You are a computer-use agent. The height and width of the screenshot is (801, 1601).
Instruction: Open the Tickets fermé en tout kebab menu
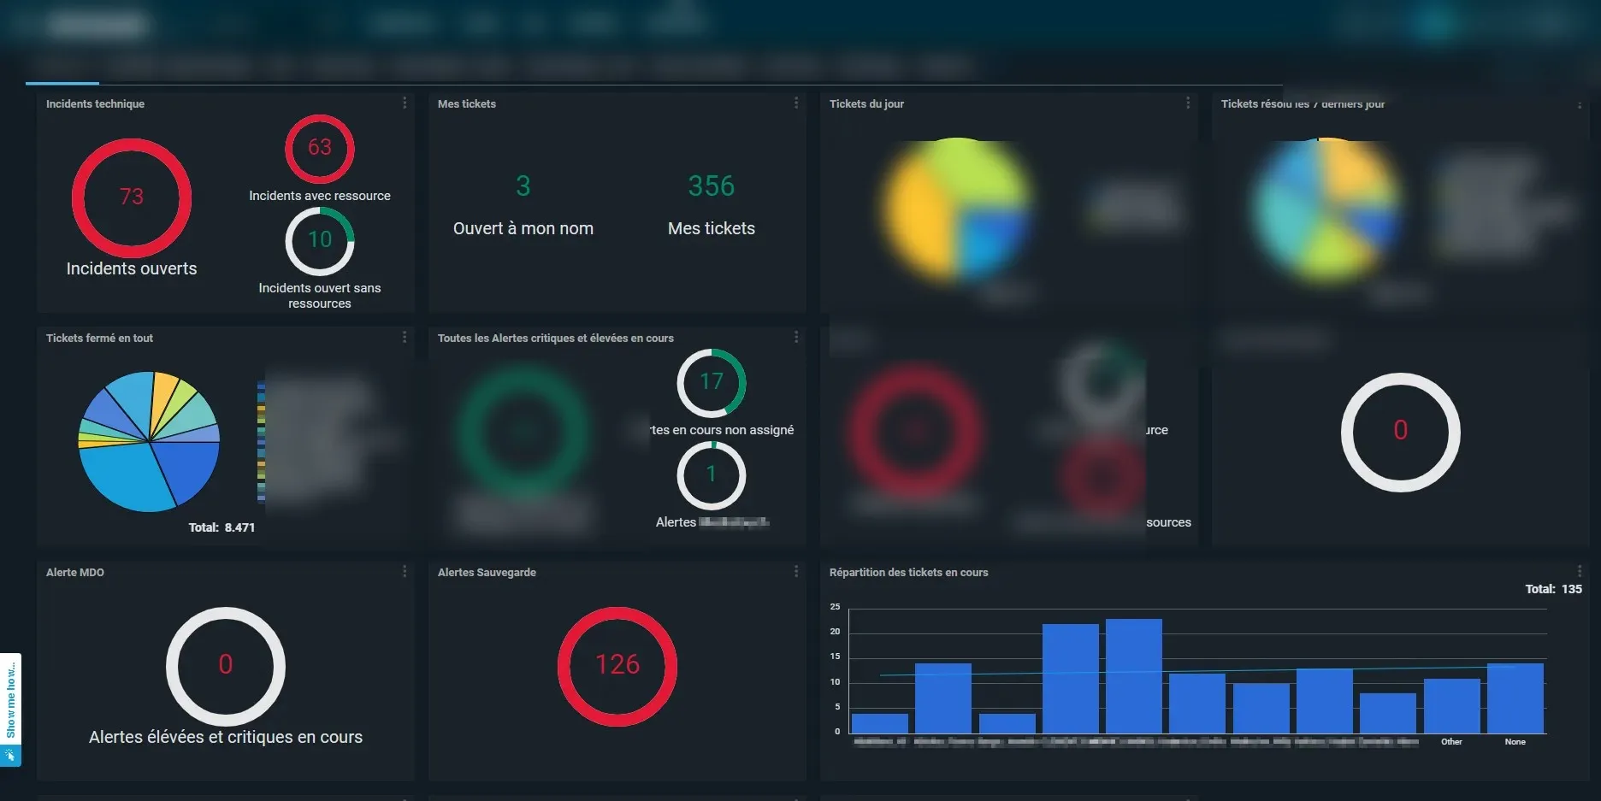click(405, 337)
